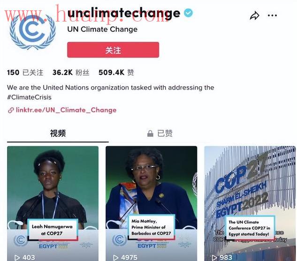Click the link chain icon beside linktr.ee

[x=11, y=110]
